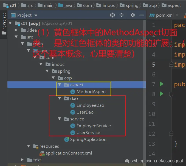This screenshot has width=186, height=166.
Task: Click the com breadcrumb
Action: click(x=84, y=5)
